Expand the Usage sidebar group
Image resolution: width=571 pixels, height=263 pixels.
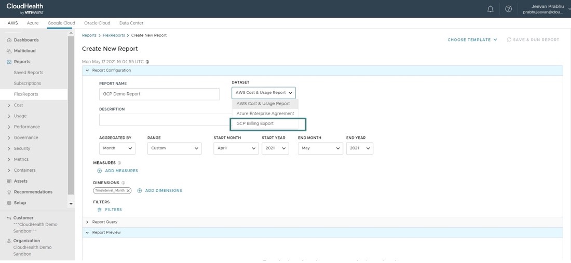(9, 116)
